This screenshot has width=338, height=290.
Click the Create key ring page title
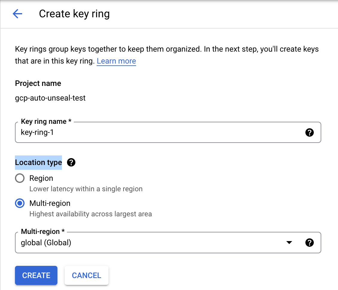pyautogui.click(x=74, y=14)
